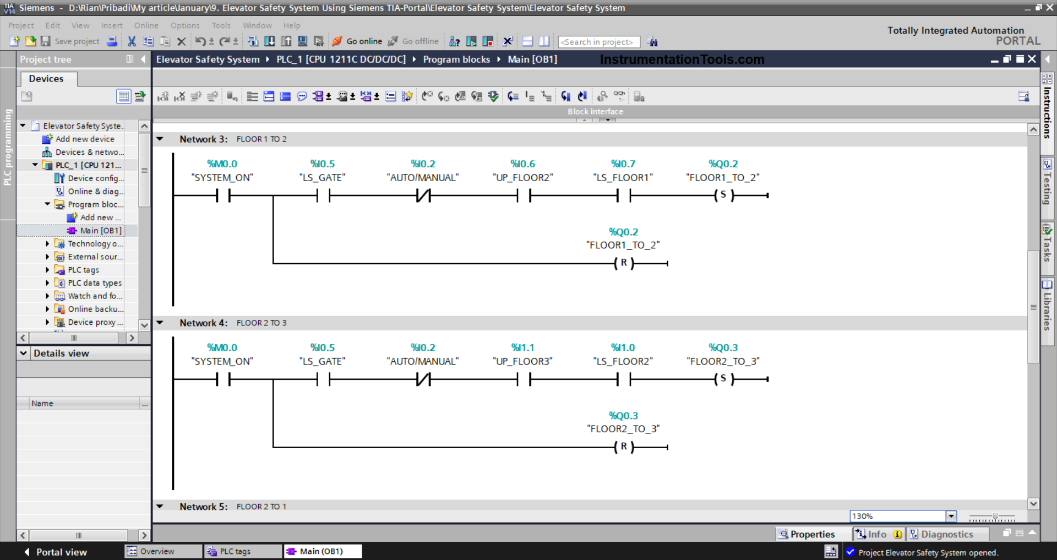Collapse Network 3 FLOOR 1 TO 2
The width and height of the screenshot is (1057, 560).
tap(160, 139)
